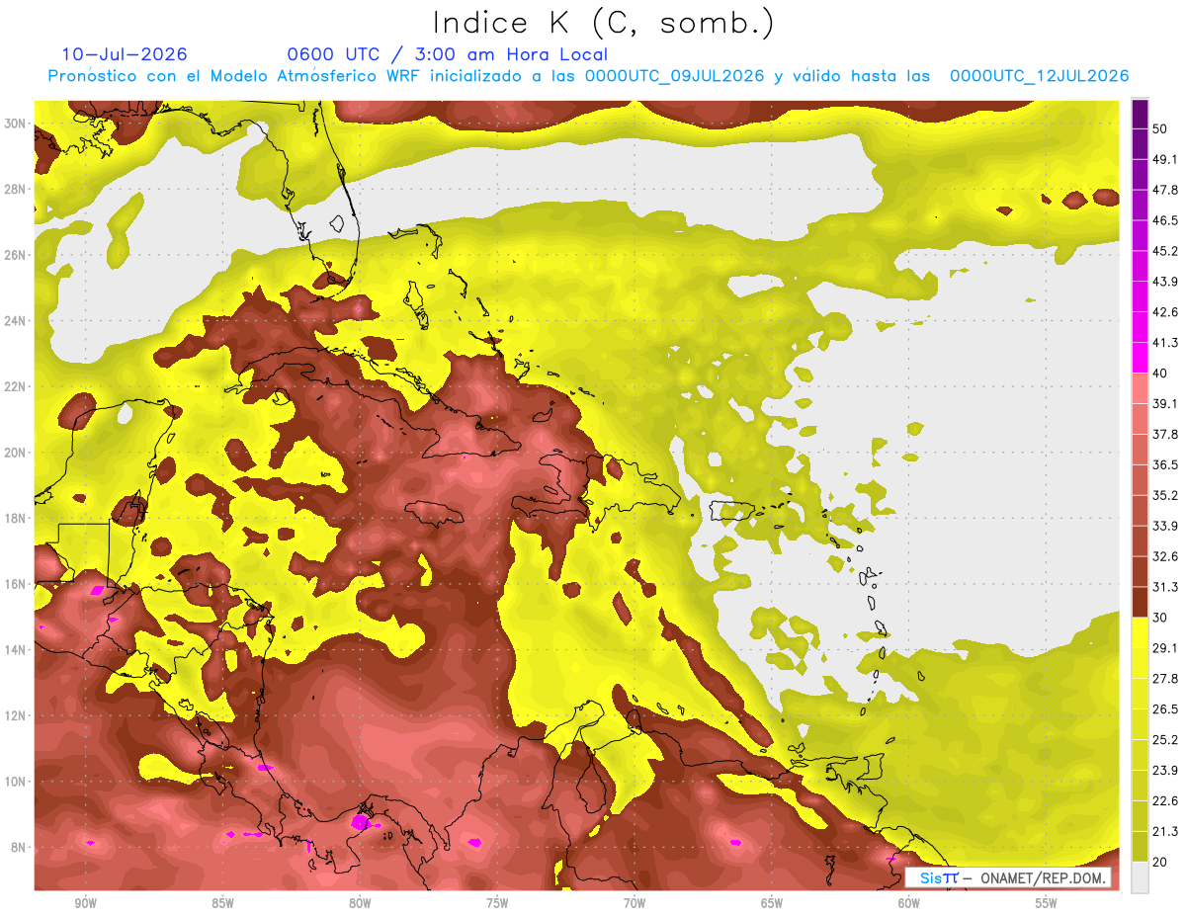Viewport: 1186px width, 916px height.
Task: Click the gray colorbar segment below 20
Action: 1140,876
